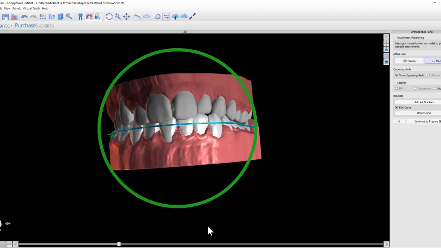Click the magnifier search toolbar icon
441x248 pixels.
69,17
